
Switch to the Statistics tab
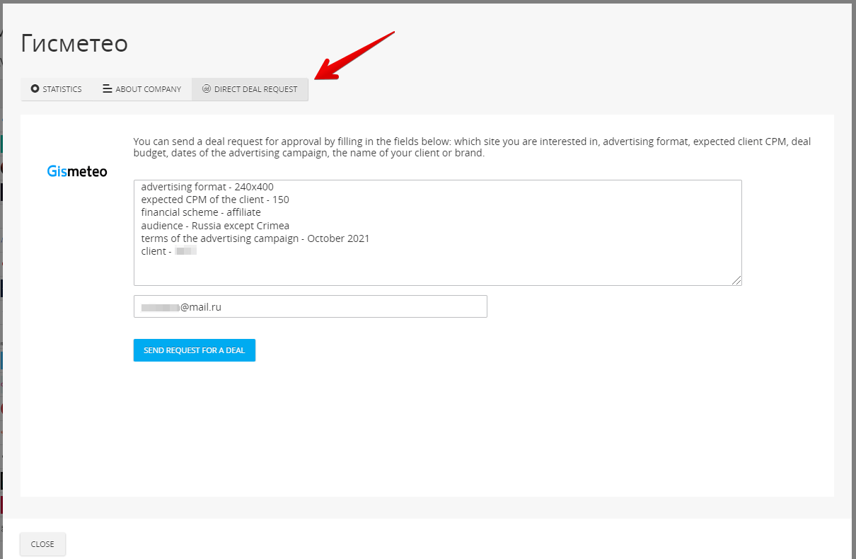pyautogui.click(x=57, y=89)
